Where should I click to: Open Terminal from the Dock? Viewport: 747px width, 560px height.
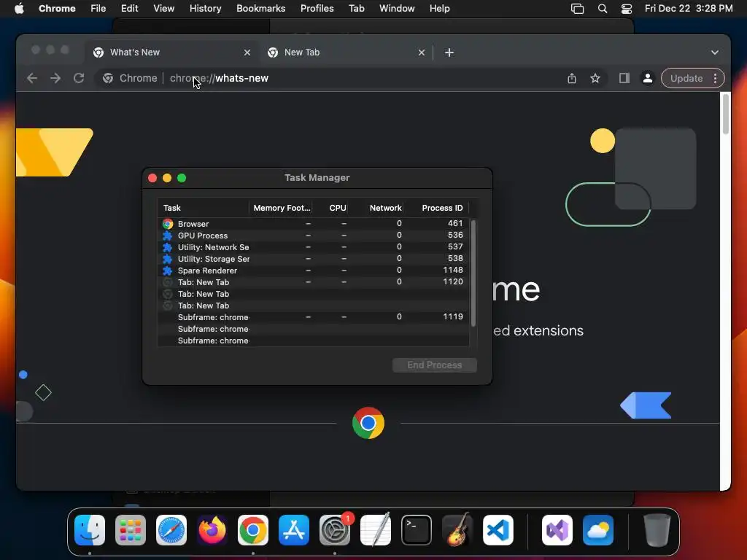click(x=417, y=530)
